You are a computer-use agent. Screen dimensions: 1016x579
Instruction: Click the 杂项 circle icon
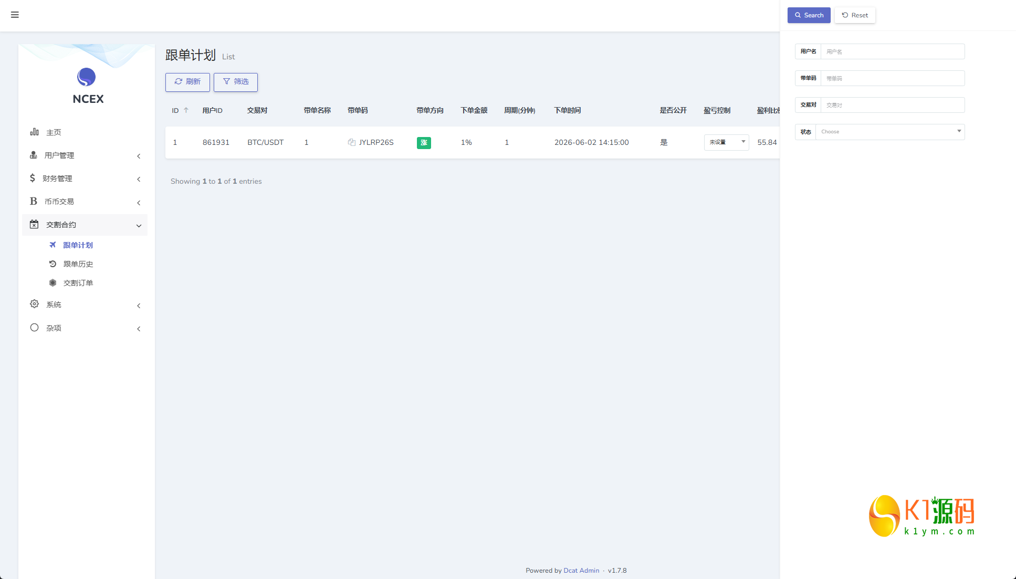(34, 328)
